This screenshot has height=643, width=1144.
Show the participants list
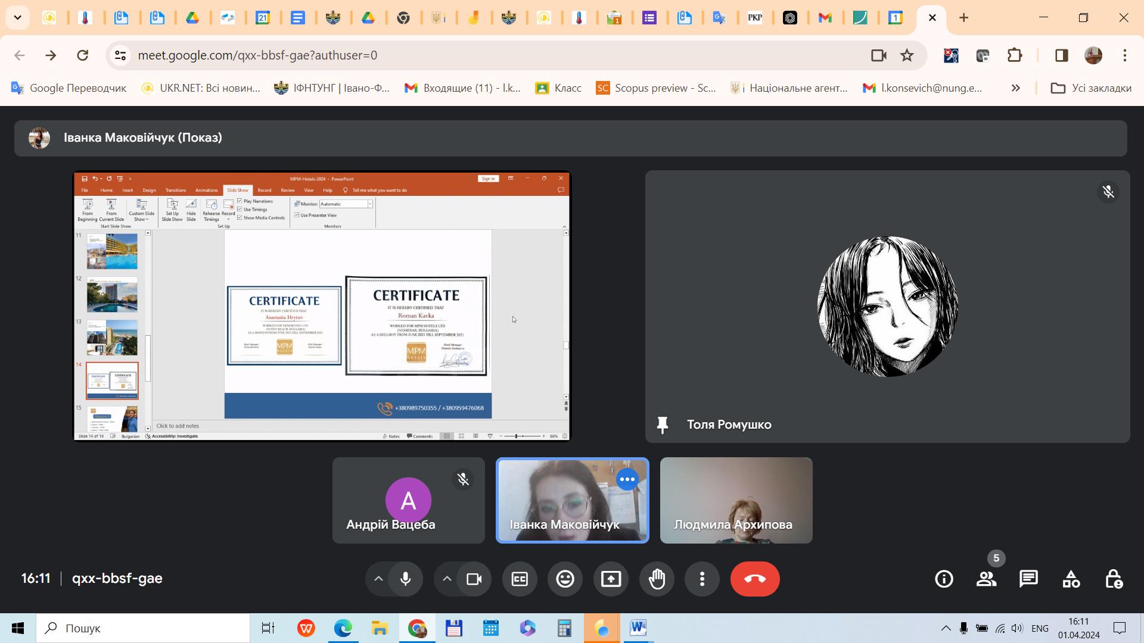click(x=986, y=579)
